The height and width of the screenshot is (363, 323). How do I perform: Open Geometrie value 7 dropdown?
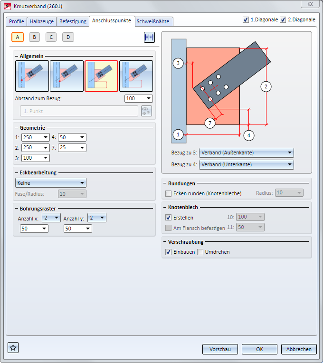(72, 147)
